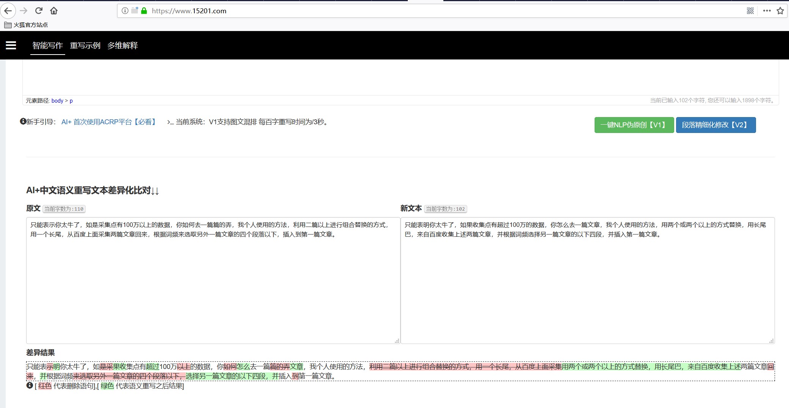The height and width of the screenshot is (408, 789).
Task: Open the QR code icon in address bar
Action: [x=750, y=11]
